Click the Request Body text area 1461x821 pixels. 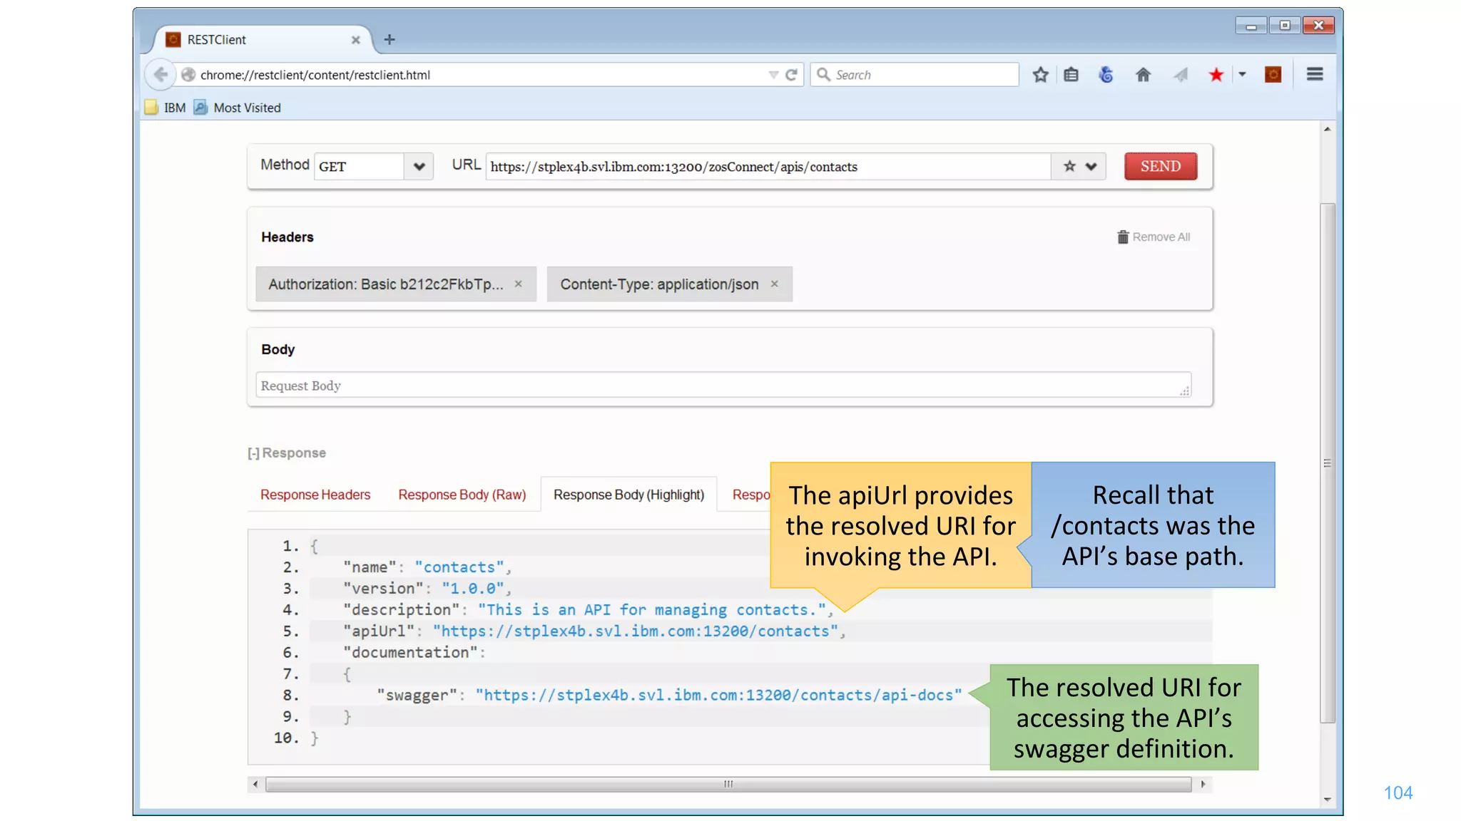pos(723,385)
